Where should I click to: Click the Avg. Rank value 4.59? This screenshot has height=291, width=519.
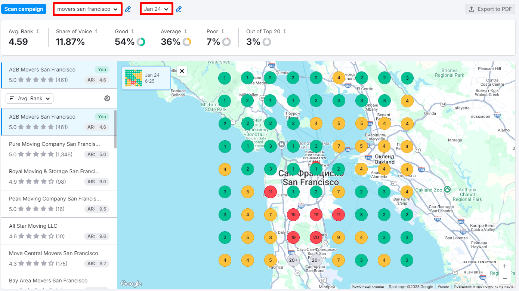18,42
